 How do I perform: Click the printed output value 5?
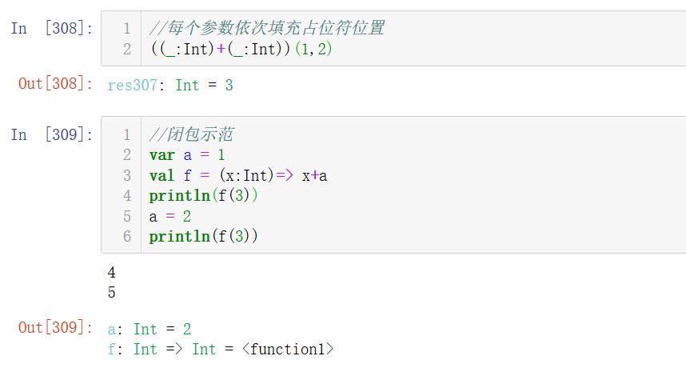(x=112, y=293)
